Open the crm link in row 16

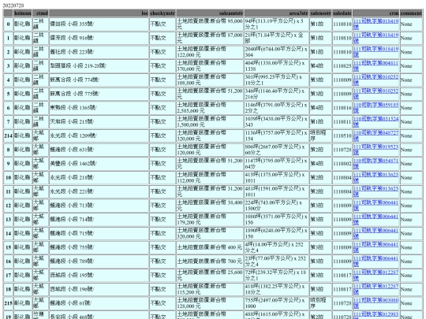click(376, 262)
